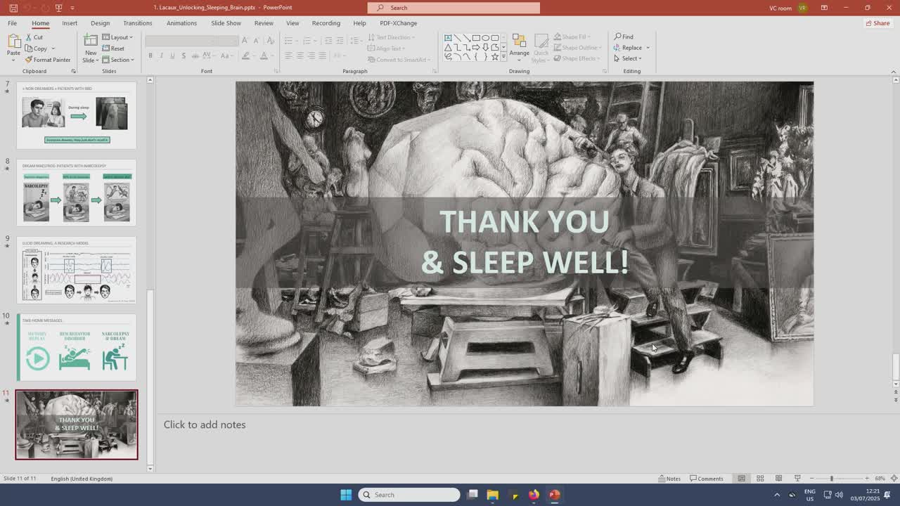Reset the slide layout
The width and height of the screenshot is (900, 506).
(x=113, y=48)
